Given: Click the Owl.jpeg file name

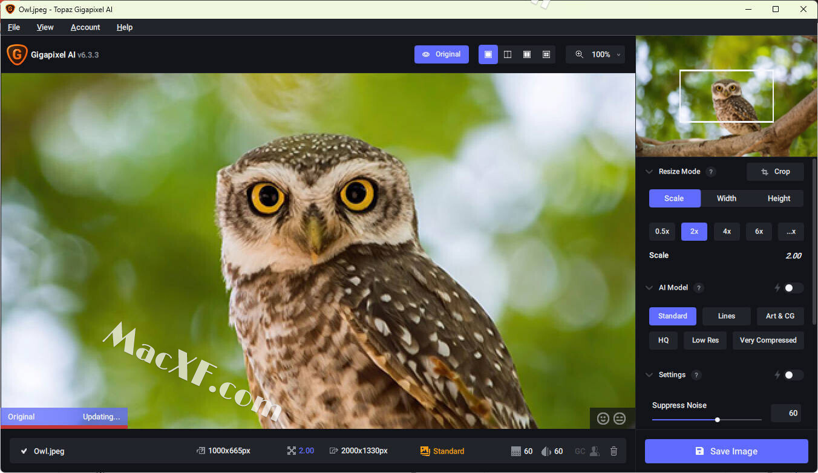Looking at the screenshot, I should [x=49, y=451].
